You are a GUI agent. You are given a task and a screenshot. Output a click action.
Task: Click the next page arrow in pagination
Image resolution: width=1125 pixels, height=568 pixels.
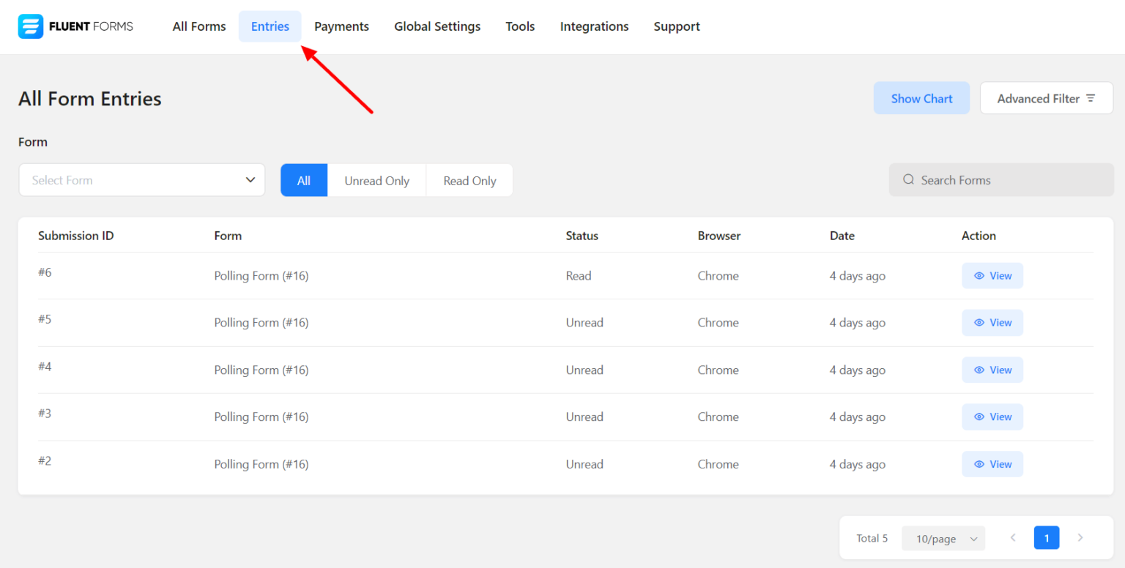1080,537
